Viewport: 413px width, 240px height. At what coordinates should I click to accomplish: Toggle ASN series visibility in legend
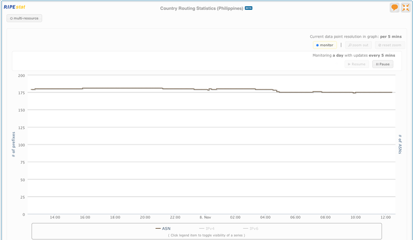pyautogui.click(x=163, y=228)
